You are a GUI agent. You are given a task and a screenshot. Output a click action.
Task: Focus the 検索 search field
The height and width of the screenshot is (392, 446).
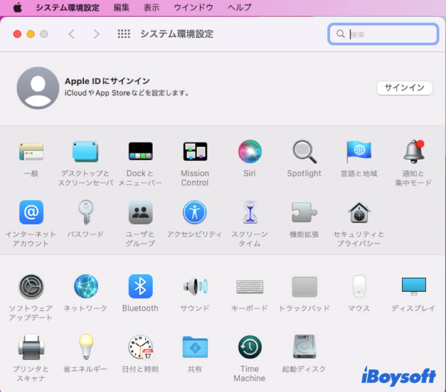[383, 34]
